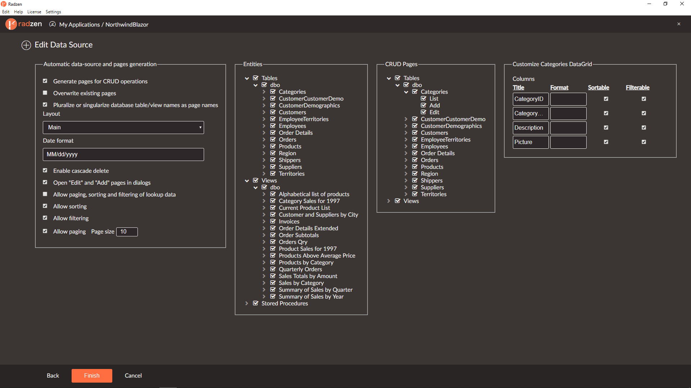Uncheck Tables check icon in CRUD Pages

pos(398,78)
